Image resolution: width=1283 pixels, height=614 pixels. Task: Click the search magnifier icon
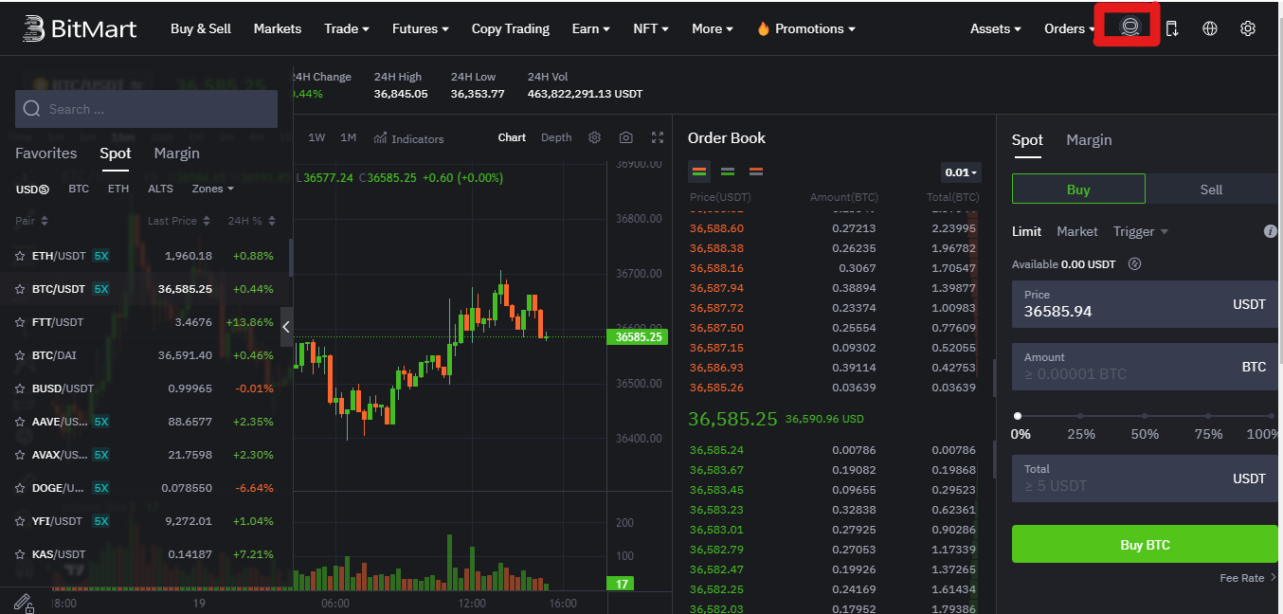(x=32, y=109)
